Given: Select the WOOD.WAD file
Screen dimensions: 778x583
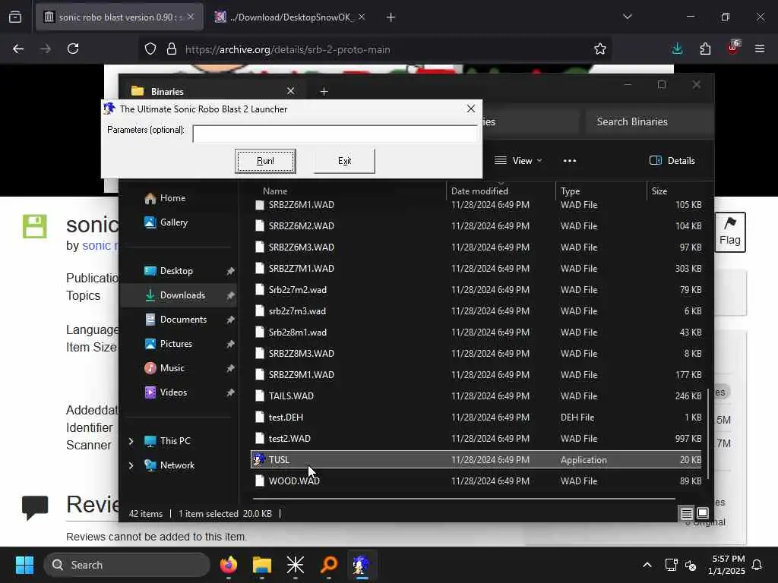Looking at the screenshot, I should [x=476, y=481].
